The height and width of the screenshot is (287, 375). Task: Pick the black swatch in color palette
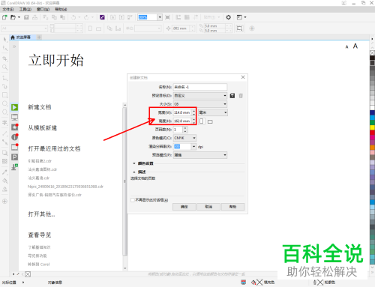(x=372, y=58)
